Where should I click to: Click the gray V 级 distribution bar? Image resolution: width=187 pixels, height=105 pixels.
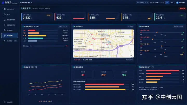coord(32,41)
